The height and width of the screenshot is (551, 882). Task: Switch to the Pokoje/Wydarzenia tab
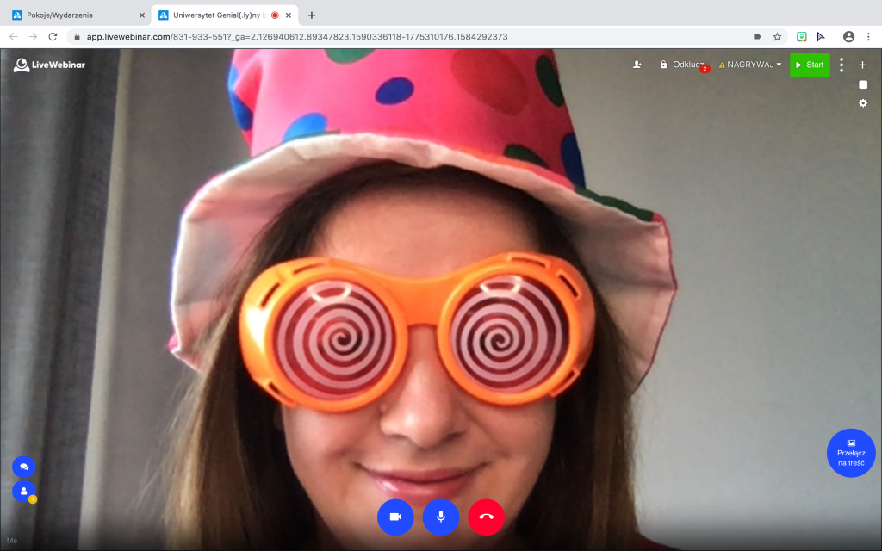click(73, 15)
